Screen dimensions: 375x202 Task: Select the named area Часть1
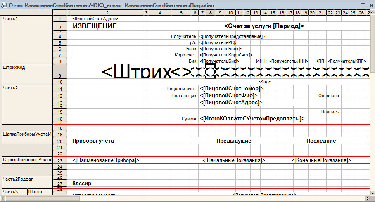pos(26,19)
